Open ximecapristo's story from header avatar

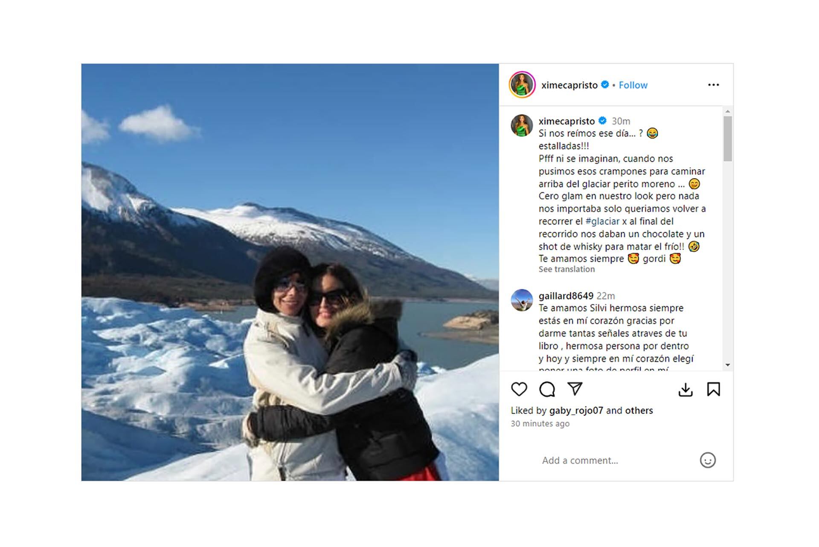(522, 84)
